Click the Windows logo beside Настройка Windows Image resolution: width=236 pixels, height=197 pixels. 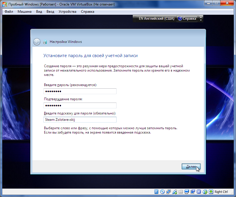(45, 42)
